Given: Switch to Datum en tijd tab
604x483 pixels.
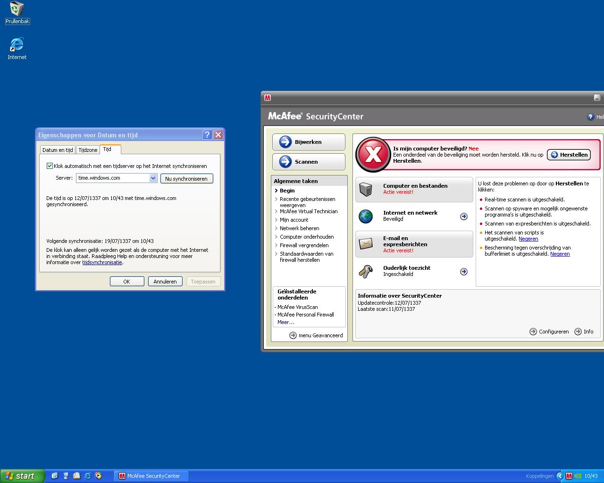Looking at the screenshot, I should pos(58,150).
